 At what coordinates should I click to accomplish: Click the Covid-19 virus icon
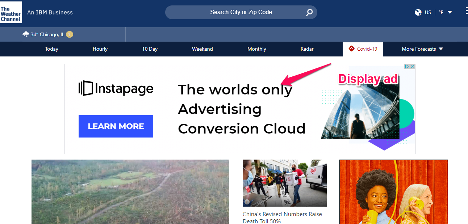coord(351,48)
